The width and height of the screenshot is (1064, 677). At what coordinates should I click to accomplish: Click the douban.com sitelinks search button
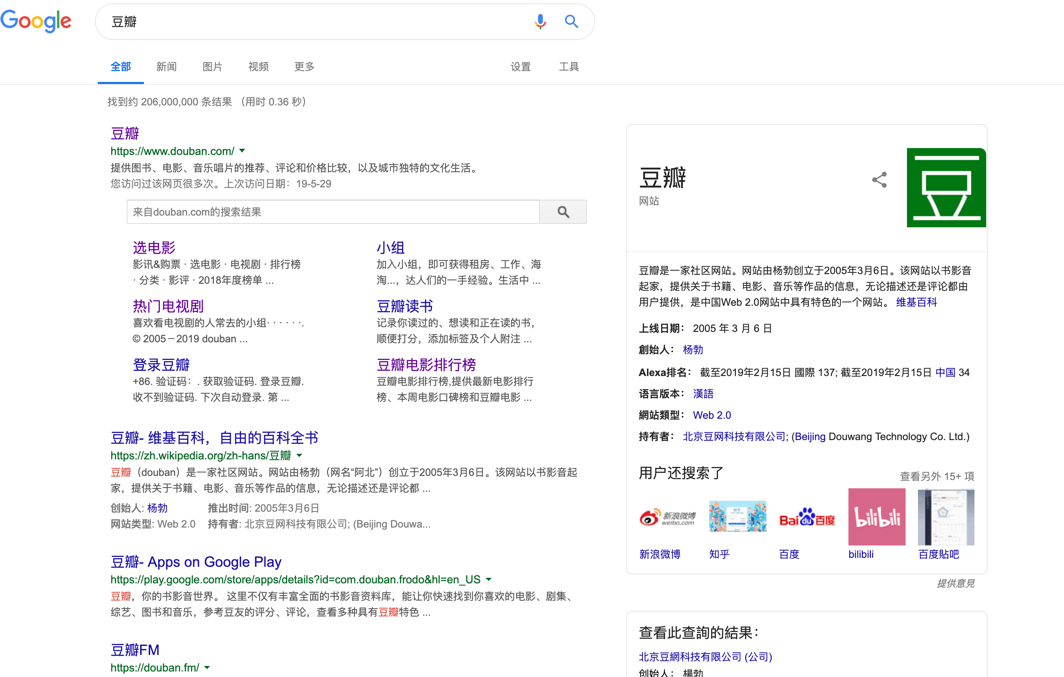click(563, 212)
